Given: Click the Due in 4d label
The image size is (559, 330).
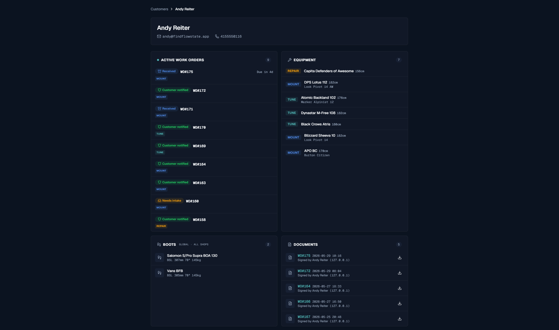Looking at the screenshot, I should [x=265, y=72].
